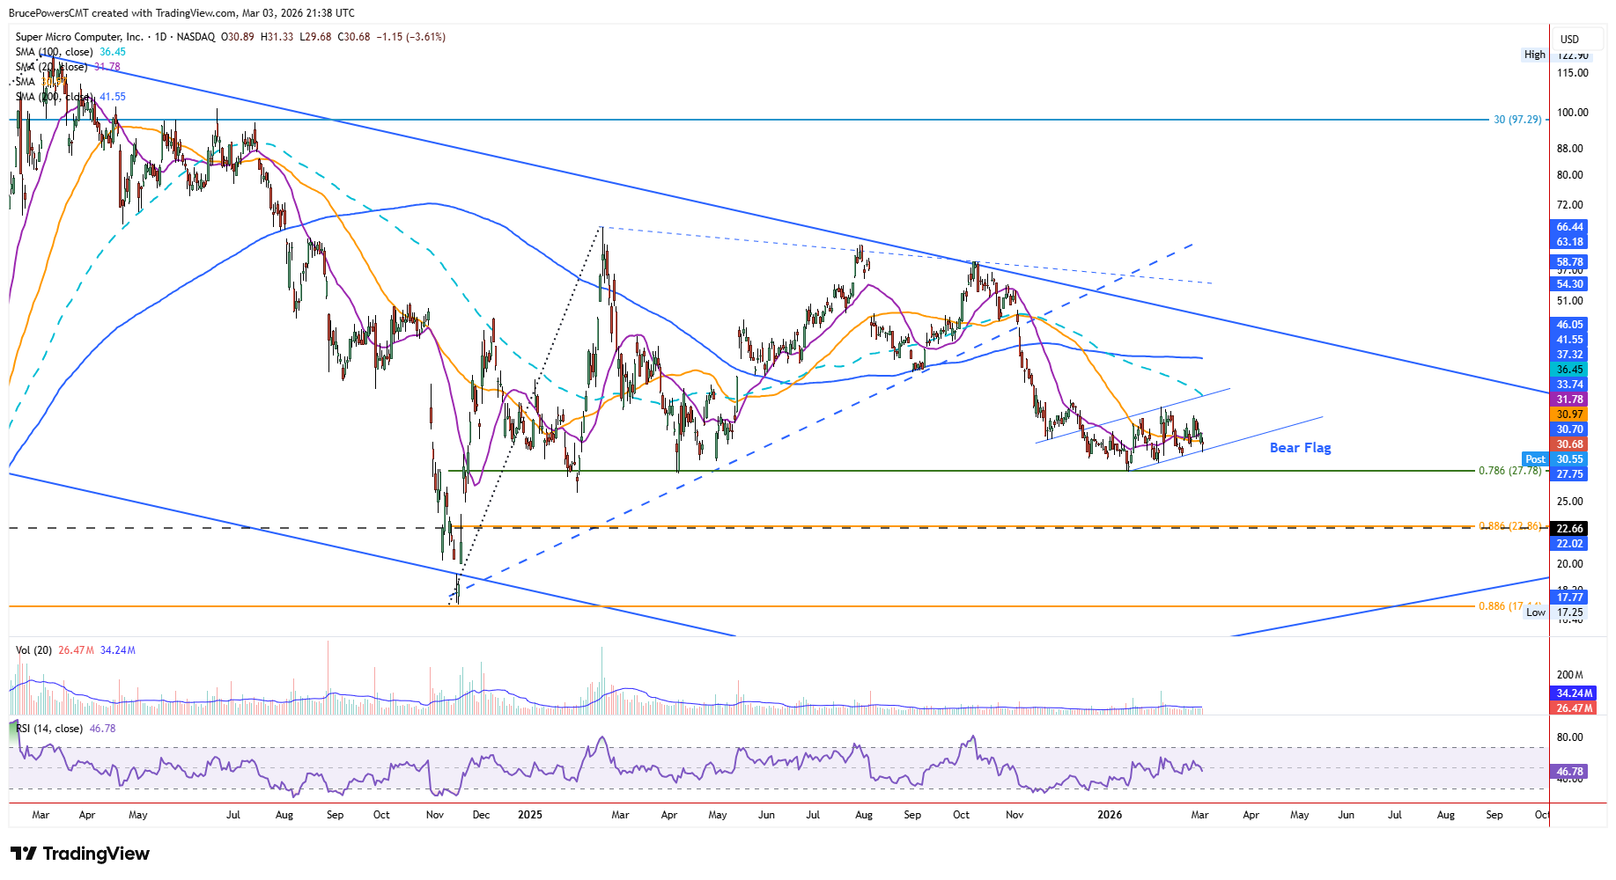
Task: Click the High label on price axis
Action: pyautogui.click(x=1535, y=55)
